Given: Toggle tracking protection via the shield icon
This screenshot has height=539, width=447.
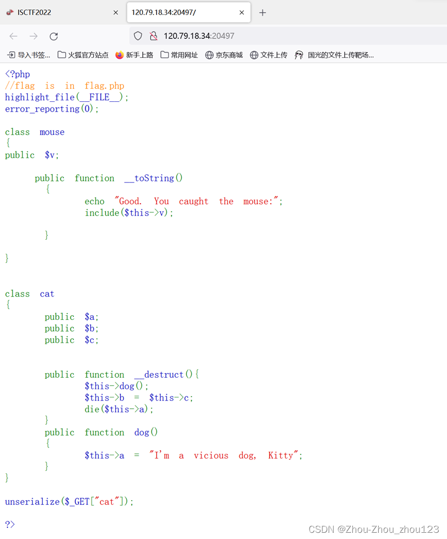Looking at the screenshot, I should coord(137,36).
